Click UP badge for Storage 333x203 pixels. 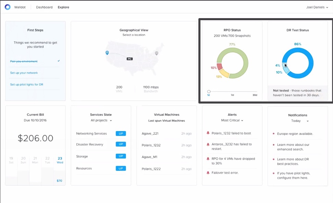point(121,156)
